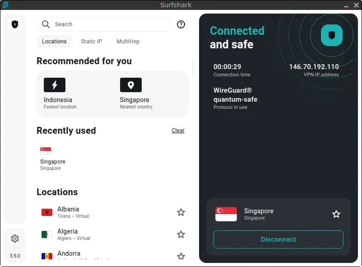Viewport: 362px width, 267px height.
Task: Click the Albania flag icon
Action: [47, 212]
